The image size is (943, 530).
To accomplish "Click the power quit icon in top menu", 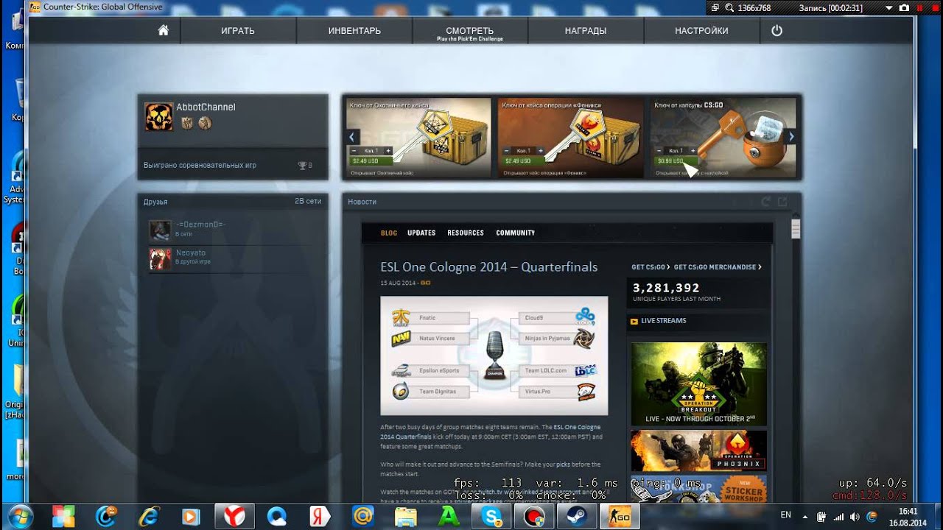I will [777, 30].
